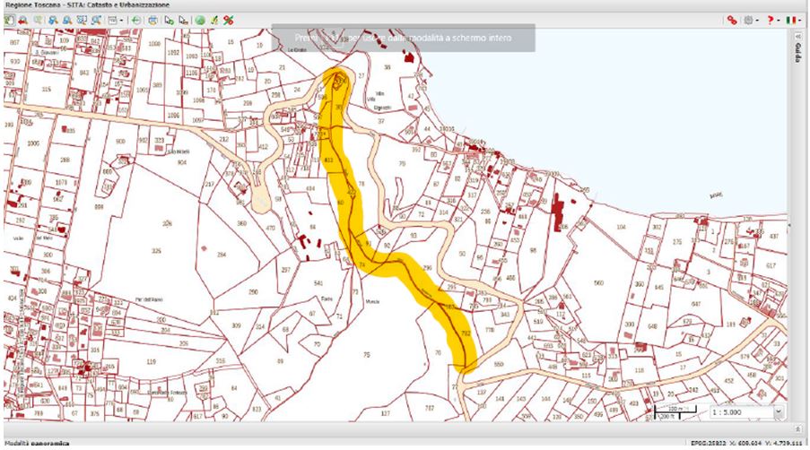The width and height of the screenshot is (810, 450).
Task: Click the green back arrow icon
Action: click(135, 19)
